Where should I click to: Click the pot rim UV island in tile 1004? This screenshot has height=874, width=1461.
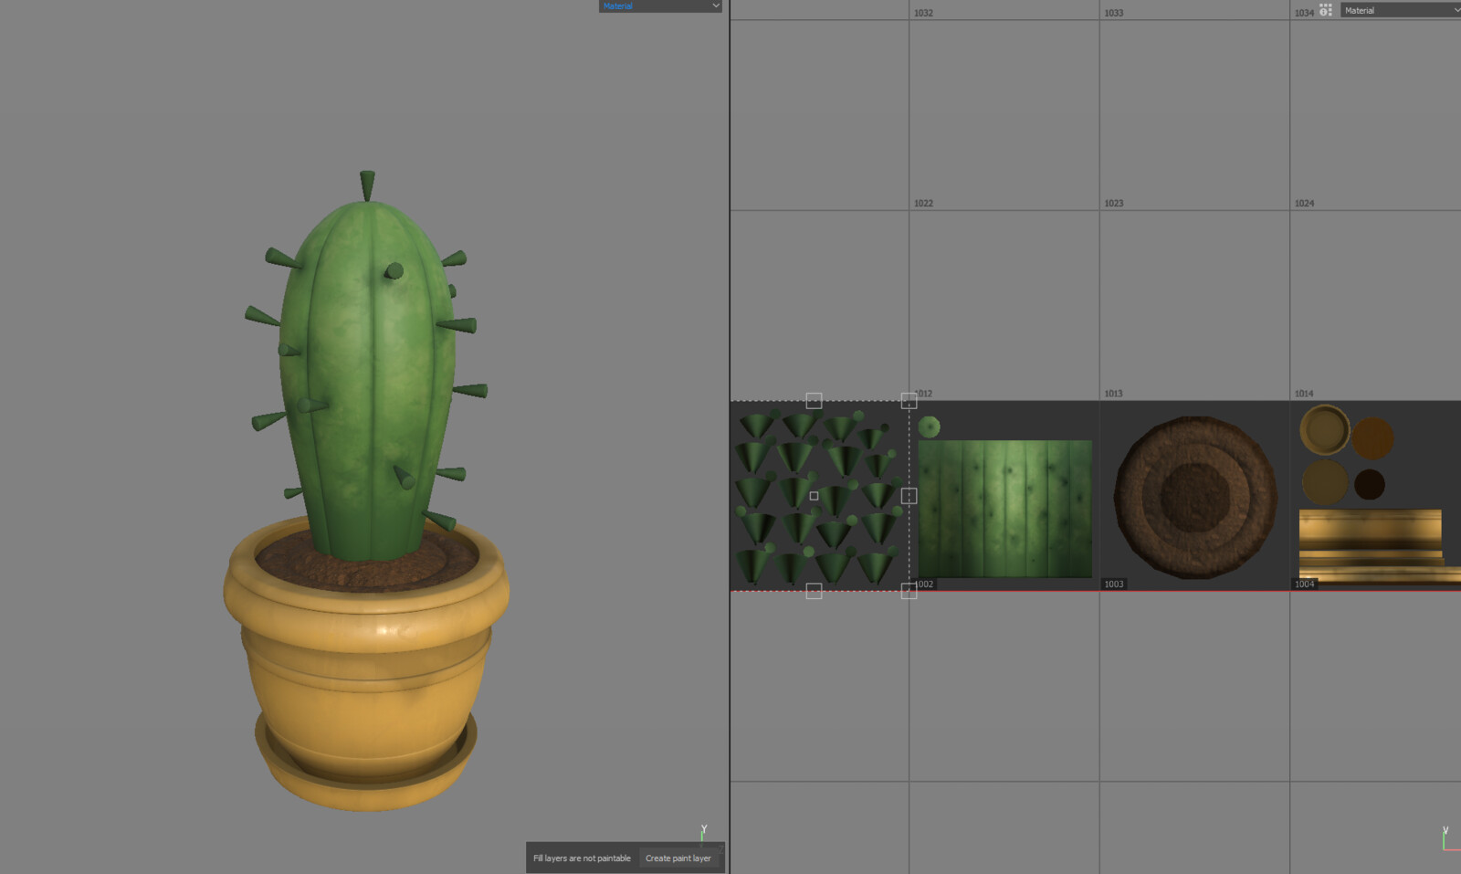[1325, 429]
